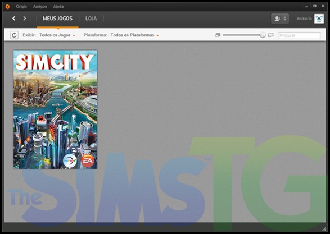The height and width of the screenshot is (234, 330).
Task: Open the friends list button showing 0
Action: coord(280,19)
